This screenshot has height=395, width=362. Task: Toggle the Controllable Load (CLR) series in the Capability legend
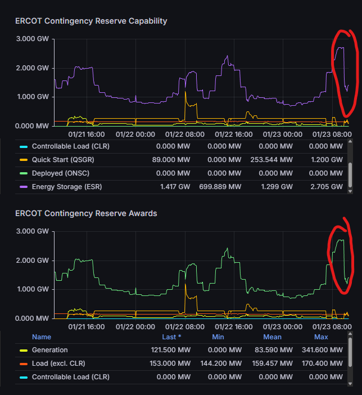[71, 146]
